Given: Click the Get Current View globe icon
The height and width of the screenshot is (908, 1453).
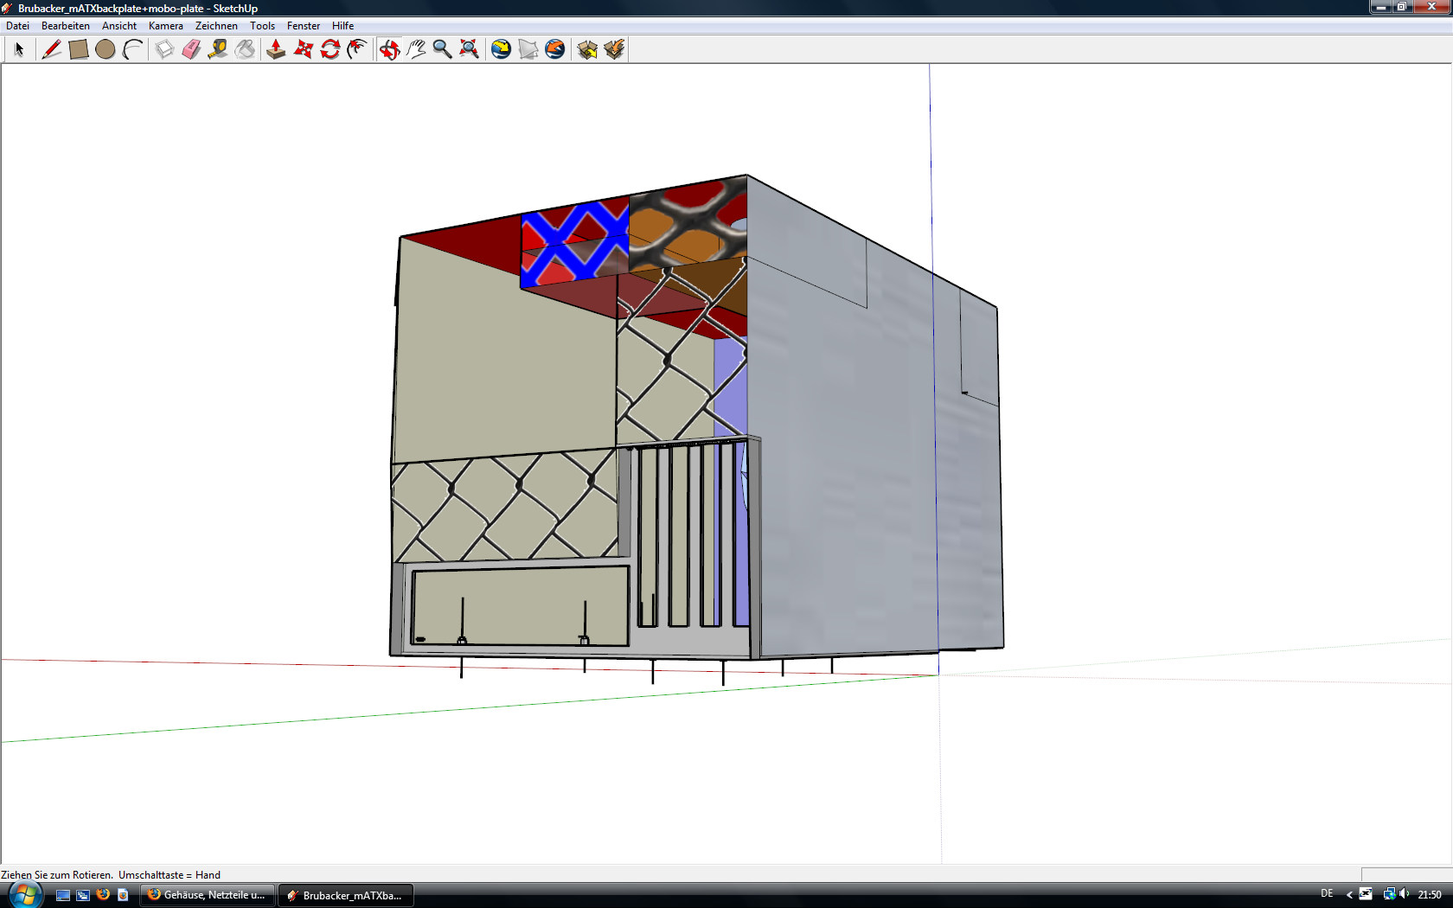Looking at the screenshot, I should point(501,49).
